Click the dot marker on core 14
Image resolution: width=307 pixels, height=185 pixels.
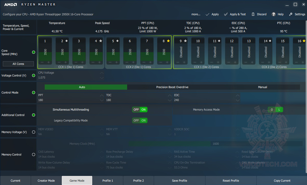[270, 41]
